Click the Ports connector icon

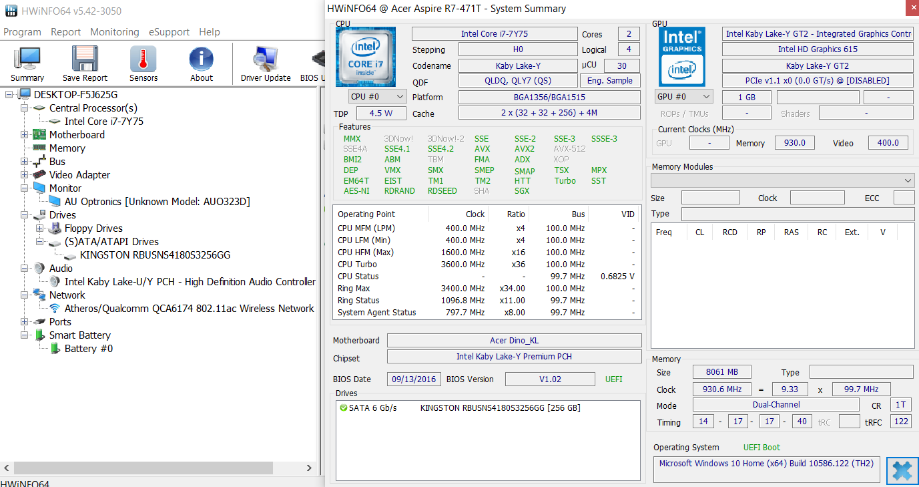(40, 321)
